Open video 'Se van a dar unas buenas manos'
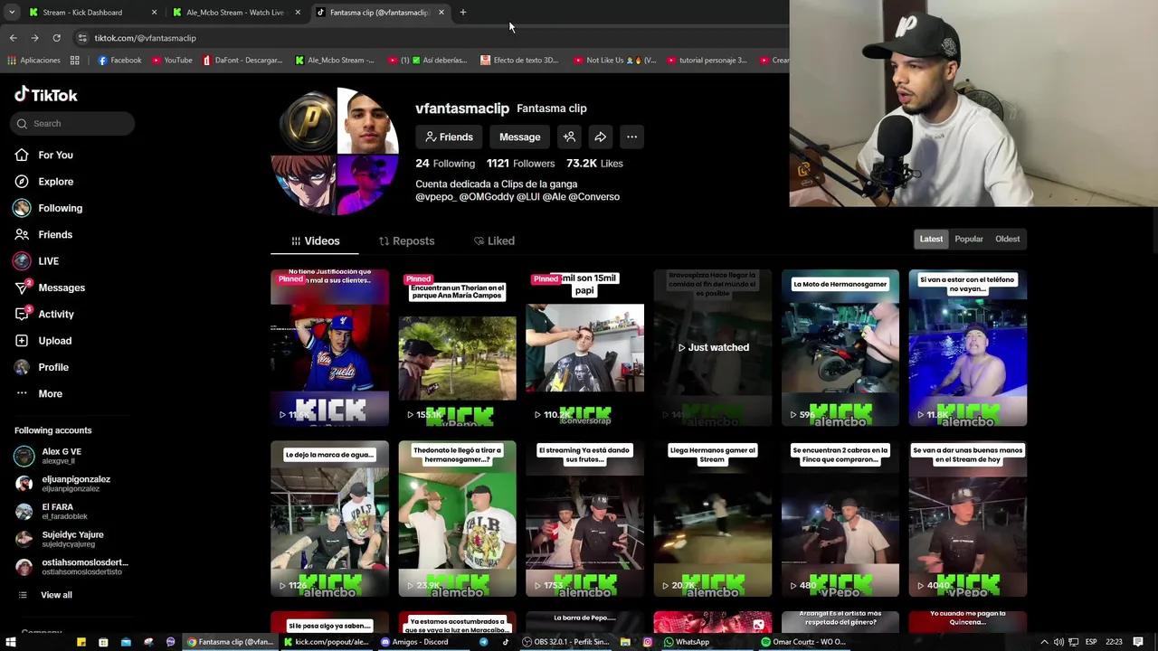Viewport: 1158px width, 651px height. click(x=968, y=519)
